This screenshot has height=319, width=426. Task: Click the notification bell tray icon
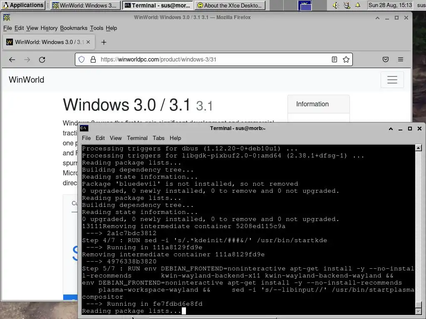(x=358, y=5)
